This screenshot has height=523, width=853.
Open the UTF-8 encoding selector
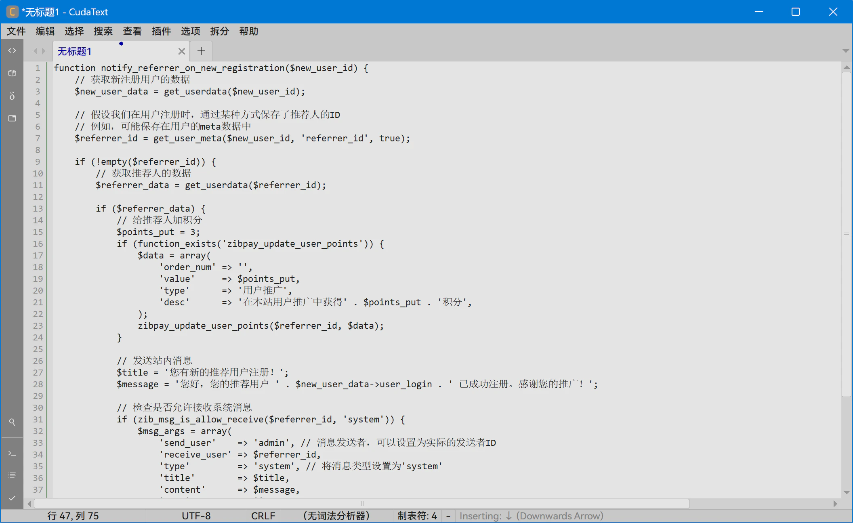click(196, 516)
